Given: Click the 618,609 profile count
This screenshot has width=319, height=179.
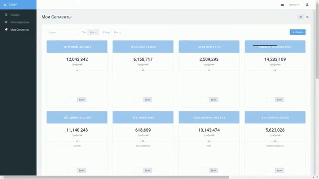Looking at the screenshot, I should (143, 130).
